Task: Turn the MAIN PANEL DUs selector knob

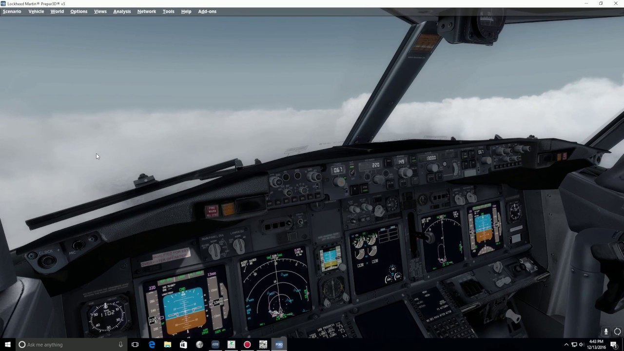Action: tap(215, 251)
